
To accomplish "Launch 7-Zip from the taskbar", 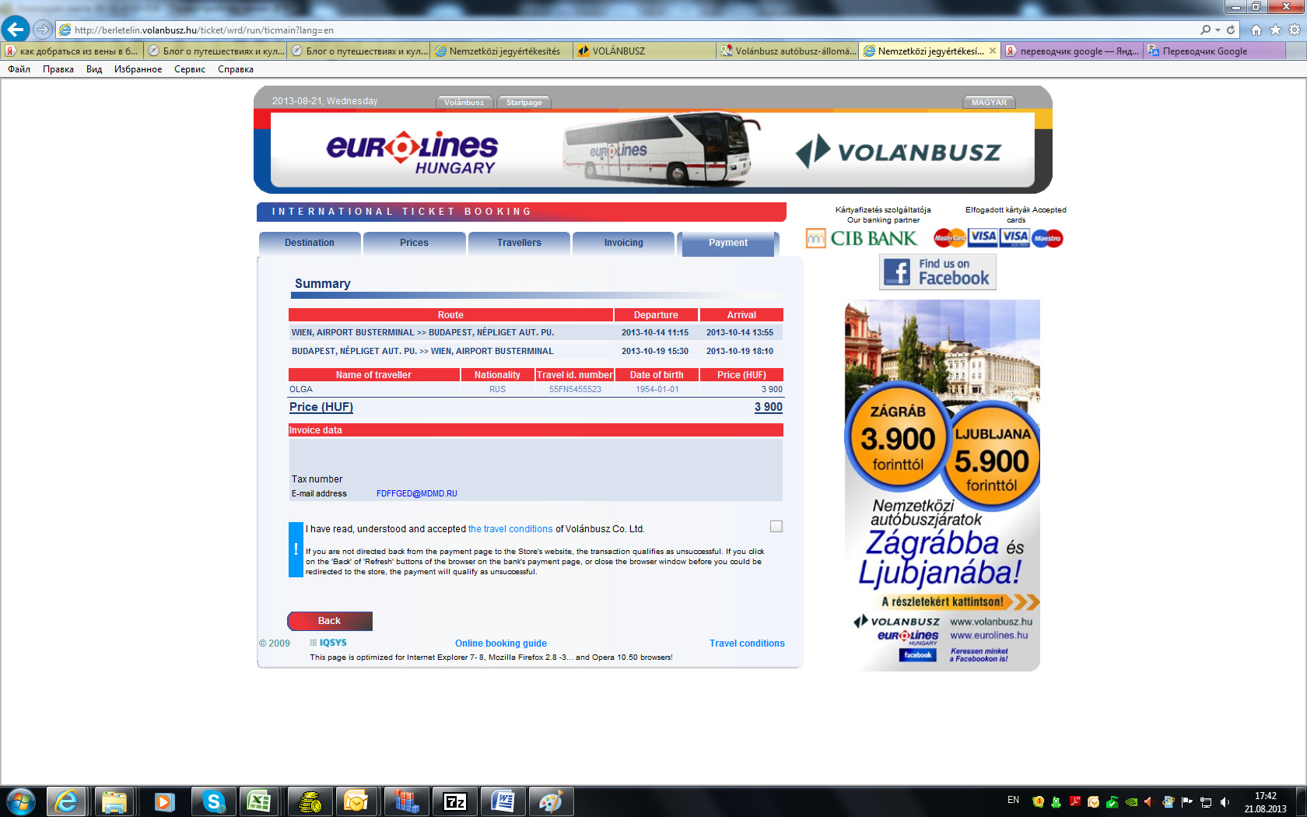I will coord(454,801).
